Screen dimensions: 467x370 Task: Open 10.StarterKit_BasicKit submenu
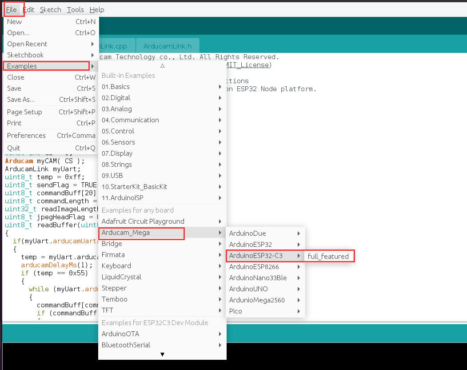point(162,187)
